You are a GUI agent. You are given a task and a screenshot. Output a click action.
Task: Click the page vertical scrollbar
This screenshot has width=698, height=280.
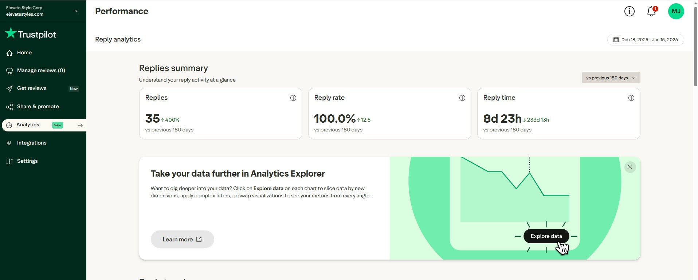point(695,47)
